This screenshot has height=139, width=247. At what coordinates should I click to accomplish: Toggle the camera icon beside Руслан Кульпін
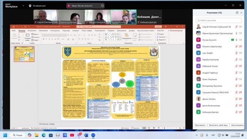(x=240, y=40)
